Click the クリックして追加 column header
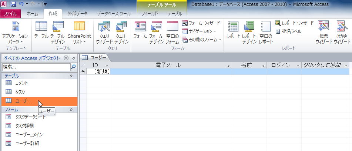Screen dimensions: 352x151 [325, 65]
